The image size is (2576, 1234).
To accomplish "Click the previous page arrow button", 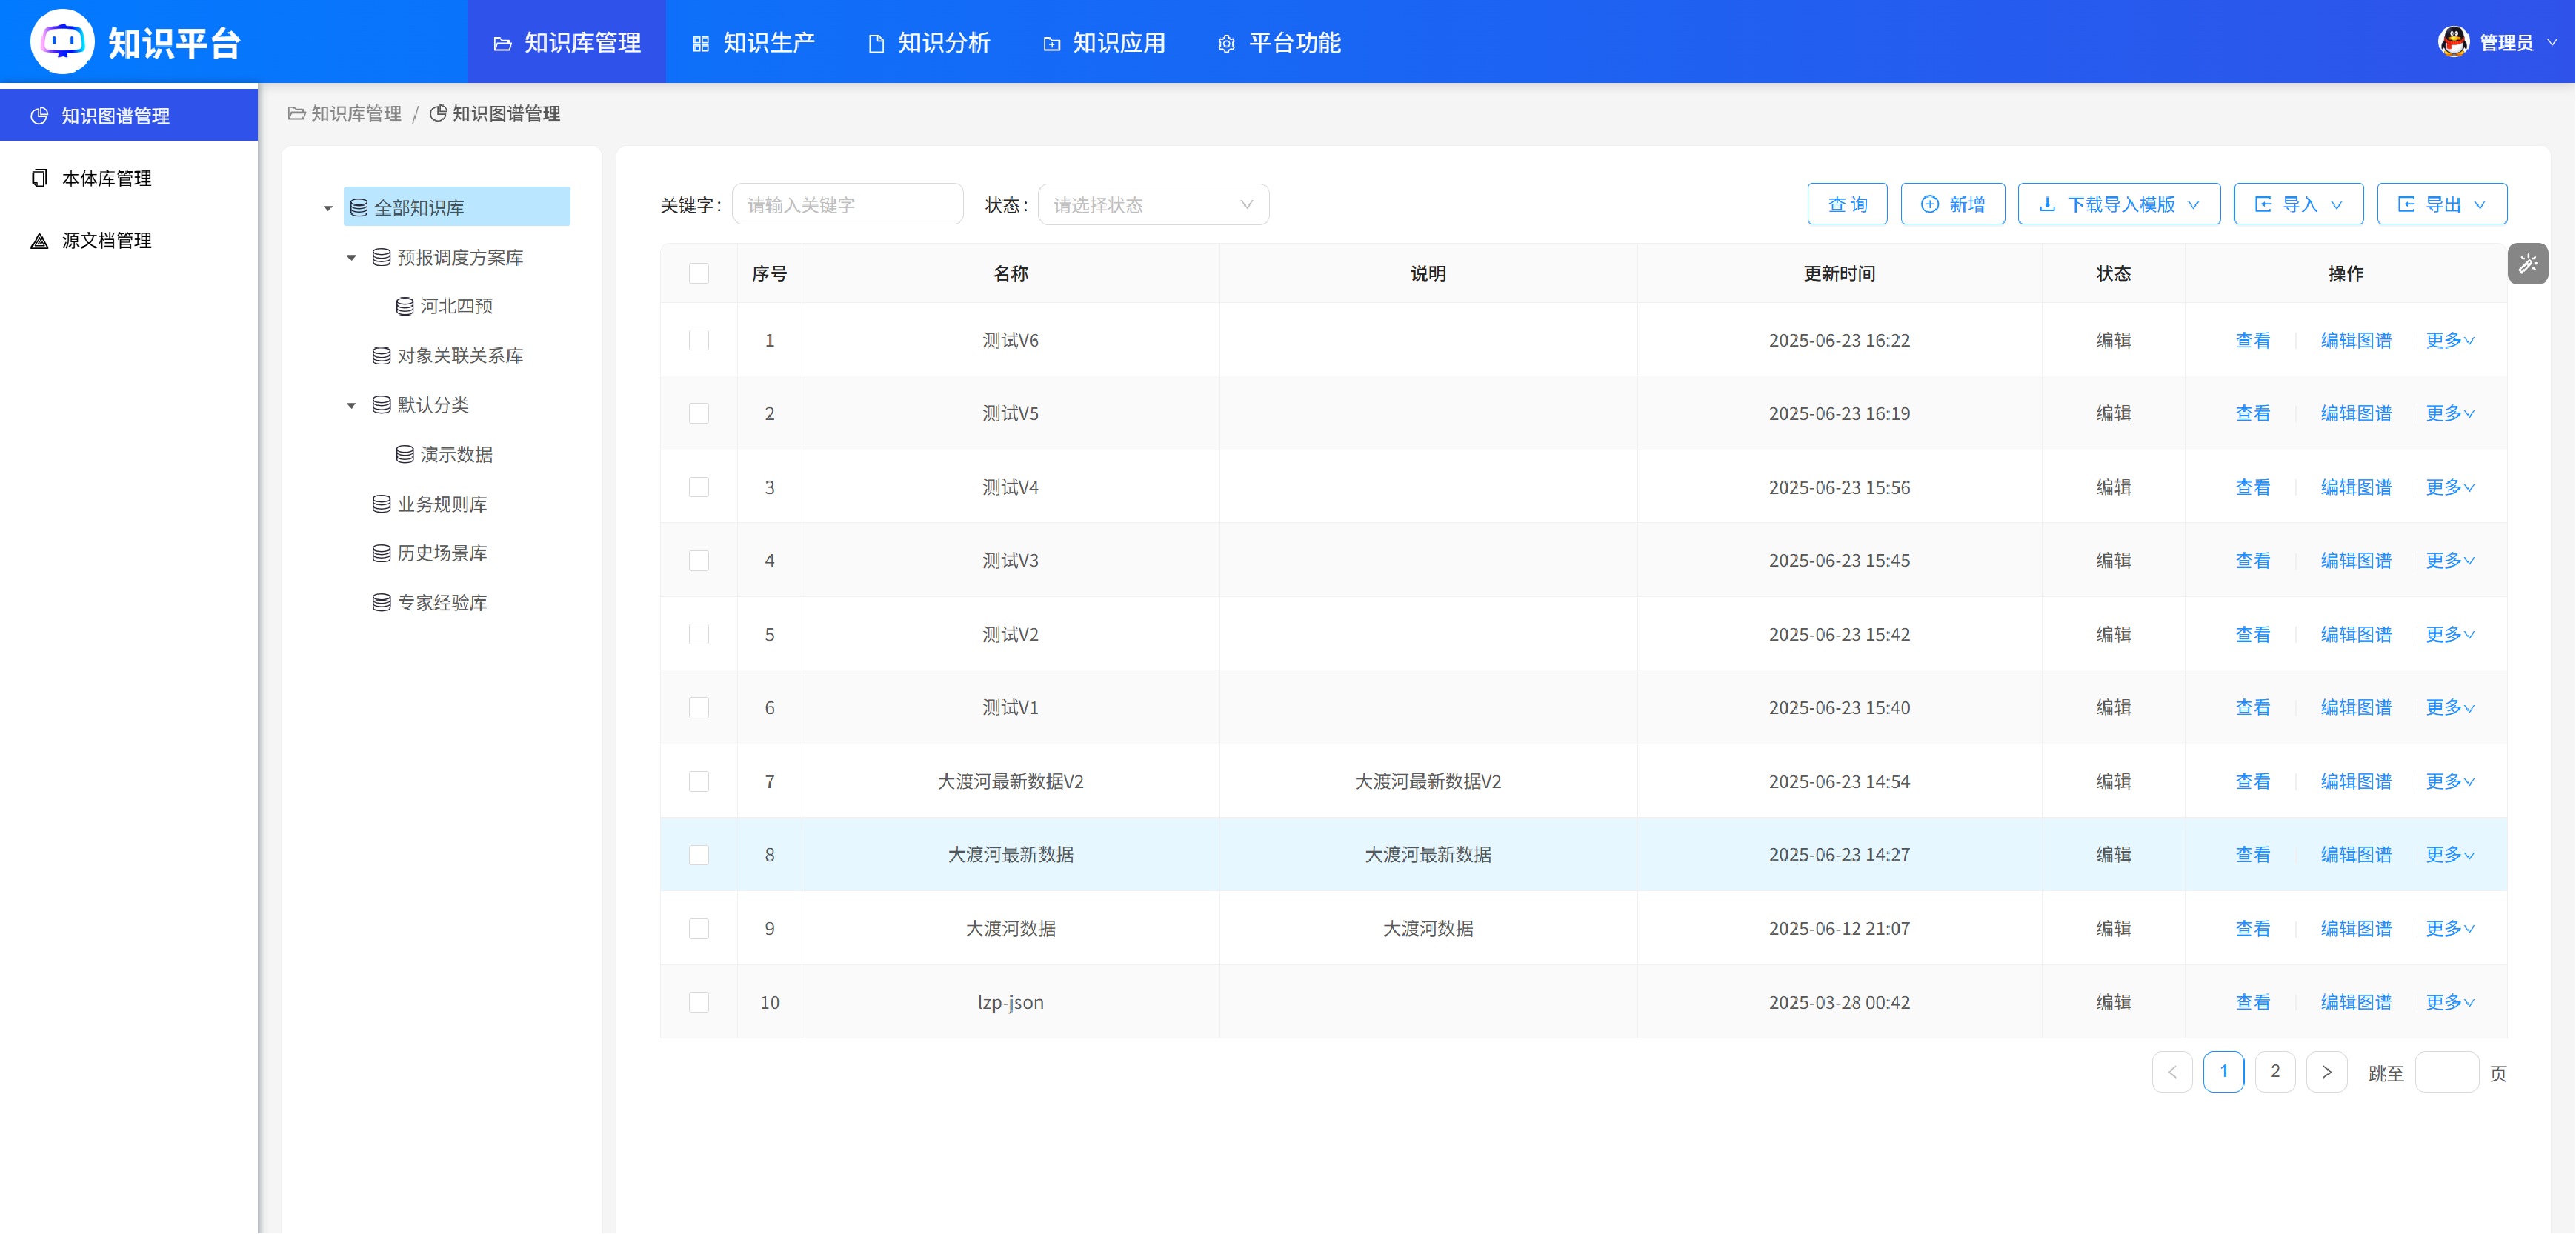I will click(x=2172, y=1071).
